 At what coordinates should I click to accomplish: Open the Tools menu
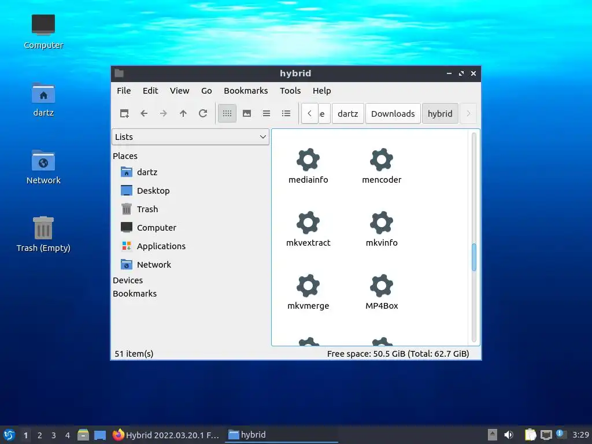(x=290, y=91)
